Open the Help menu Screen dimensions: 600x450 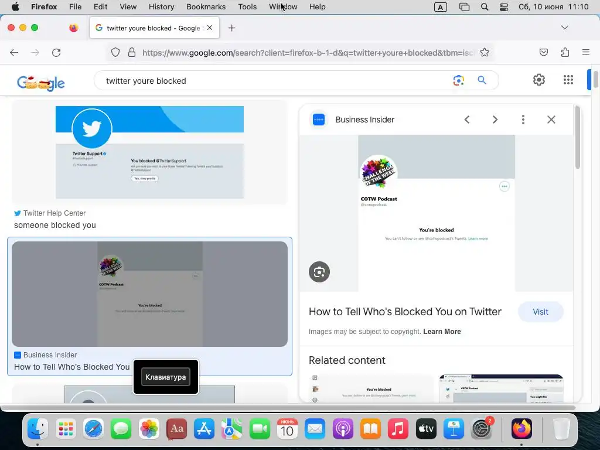(x=317, y=6)
